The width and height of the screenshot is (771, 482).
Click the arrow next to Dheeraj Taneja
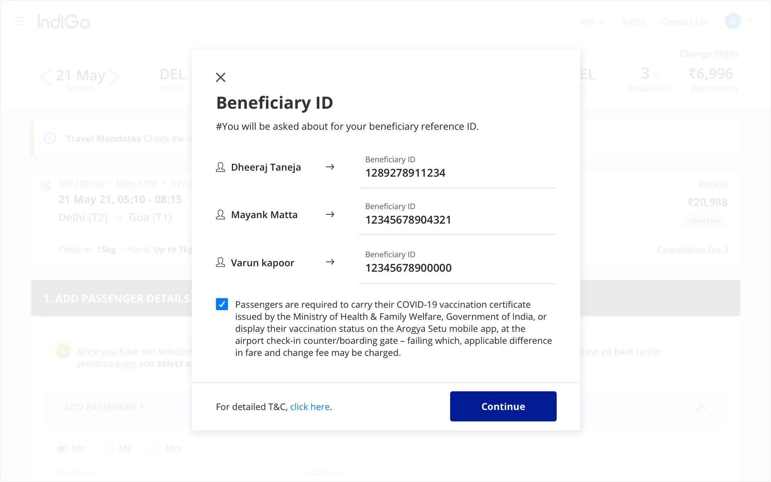[330, 167]
